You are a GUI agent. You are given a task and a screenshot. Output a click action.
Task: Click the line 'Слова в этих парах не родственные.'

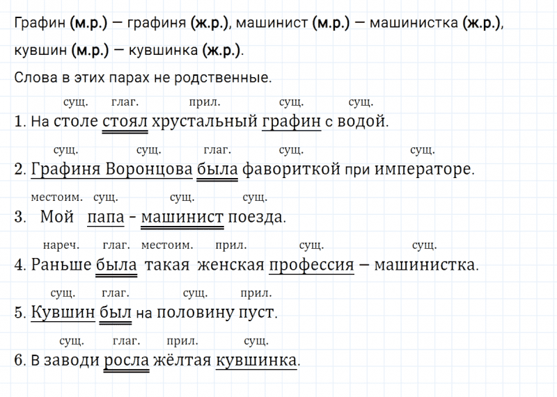click(143, 77)
